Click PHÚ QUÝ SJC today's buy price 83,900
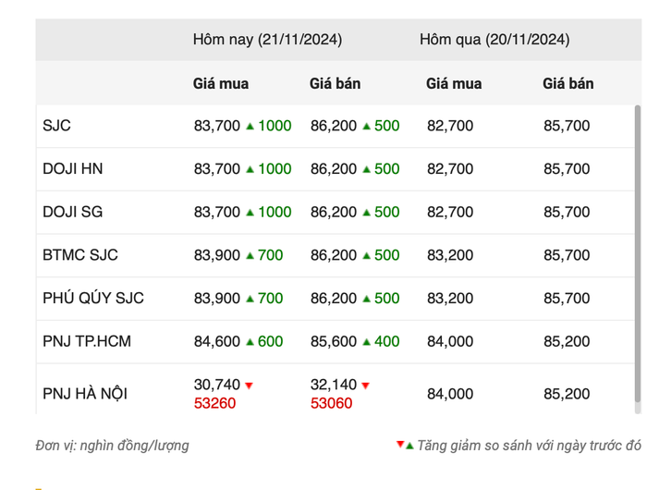The width and height of the screenshot is (647, 490). pyautogui.click(x=217, y=298)
